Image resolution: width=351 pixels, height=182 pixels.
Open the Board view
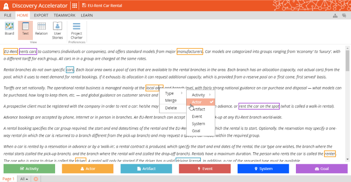(9, 29)
